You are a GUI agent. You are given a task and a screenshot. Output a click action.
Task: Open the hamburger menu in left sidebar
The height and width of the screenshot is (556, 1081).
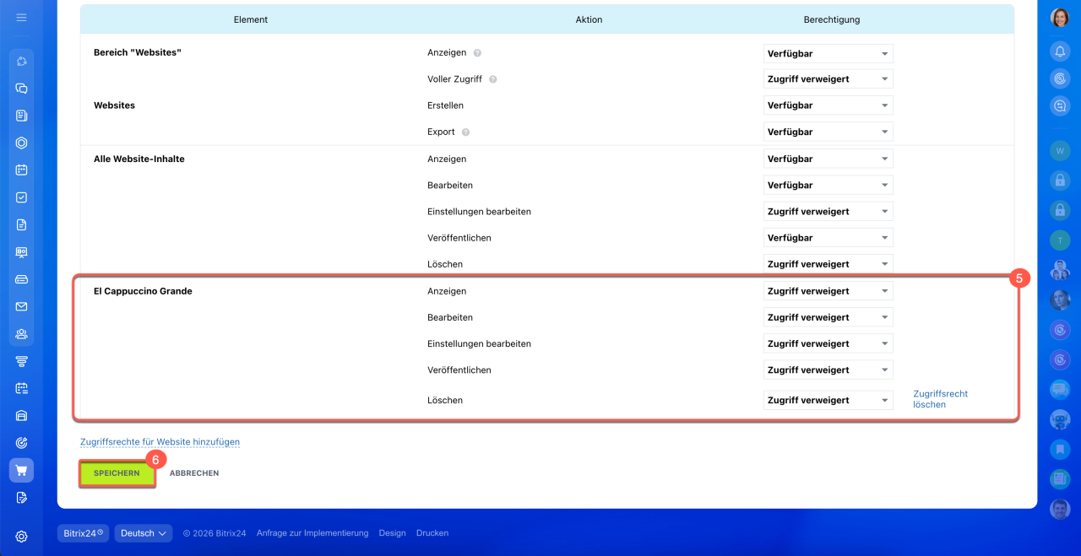21,17
